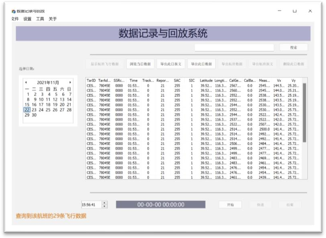The height and width of the screenshot is (238, 326).
Task: Click 导出此日数据 button
Action: pos(201,64)
